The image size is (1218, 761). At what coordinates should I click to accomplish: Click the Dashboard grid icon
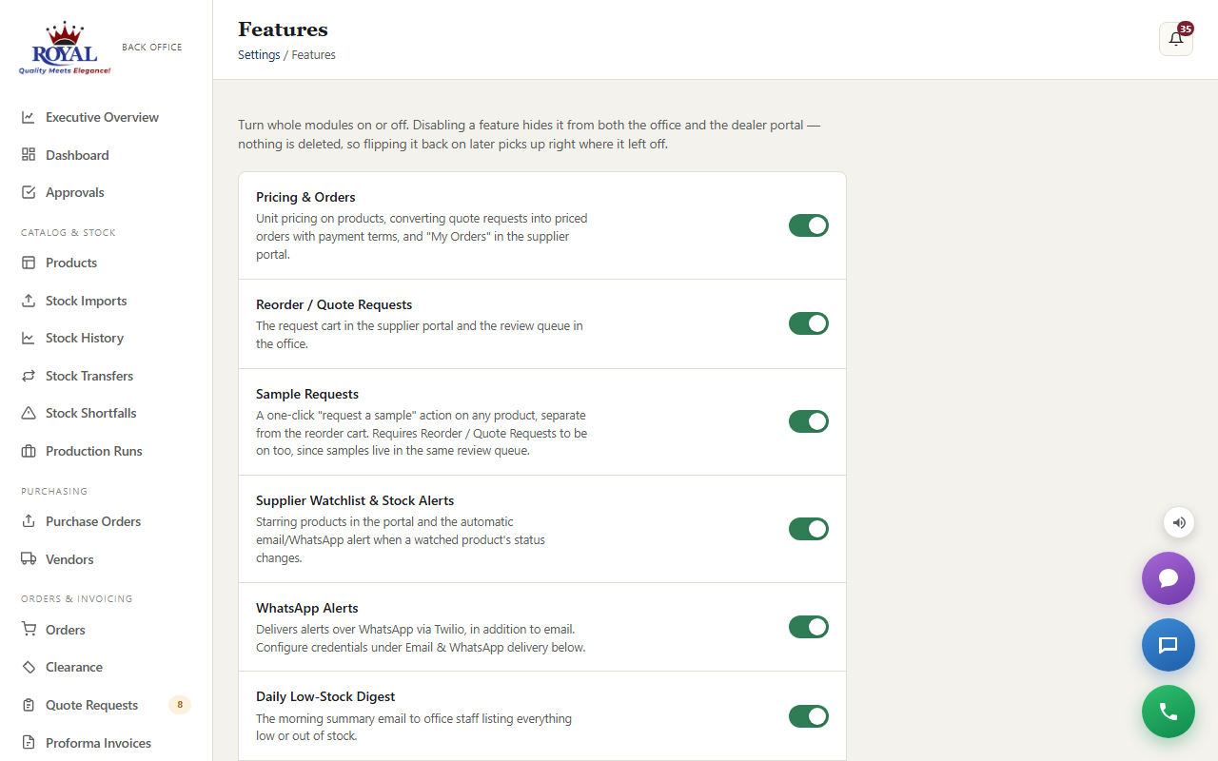29,155
